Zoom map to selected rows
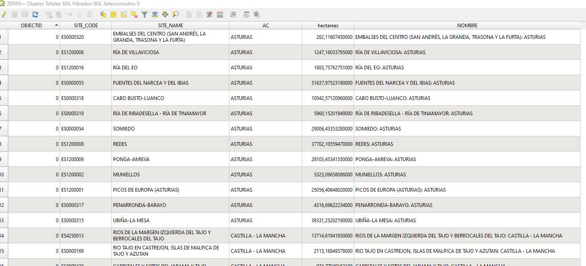 coord(176,14)
